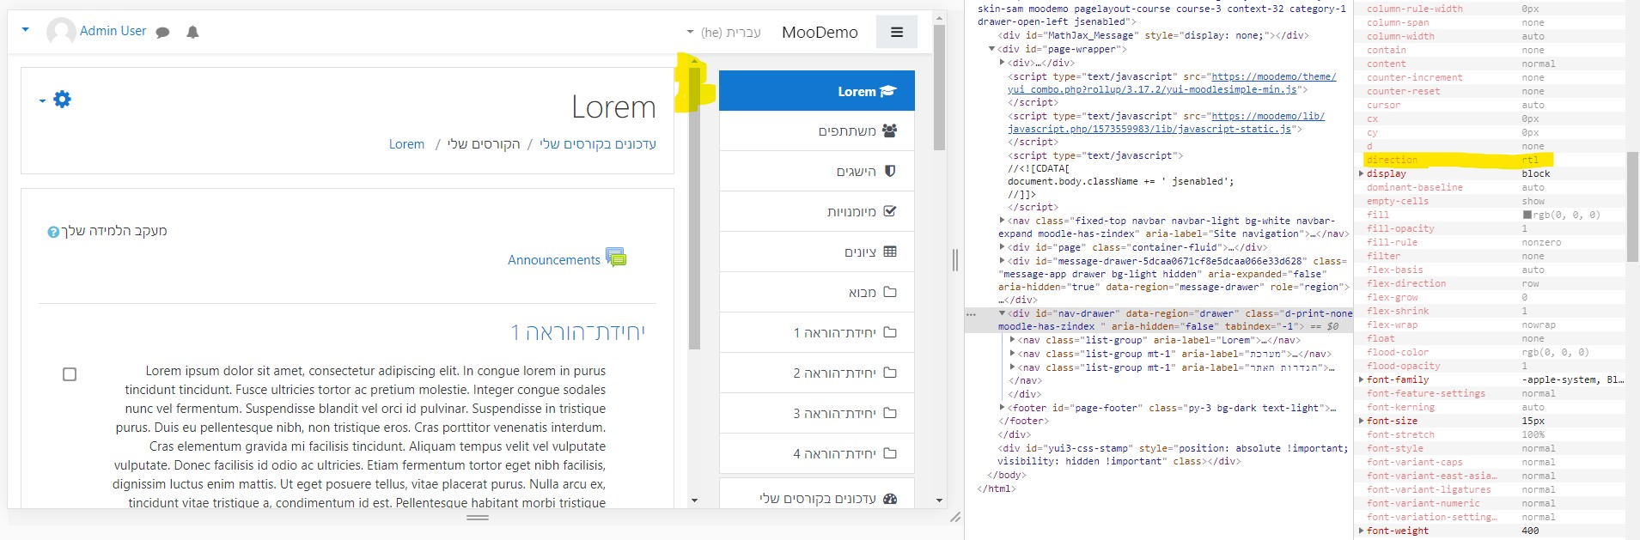Click the folder icon beside יחידת-הוראה 4
Screen dimensions: 1640x540
pyautogui.click(x=890, y=453)
